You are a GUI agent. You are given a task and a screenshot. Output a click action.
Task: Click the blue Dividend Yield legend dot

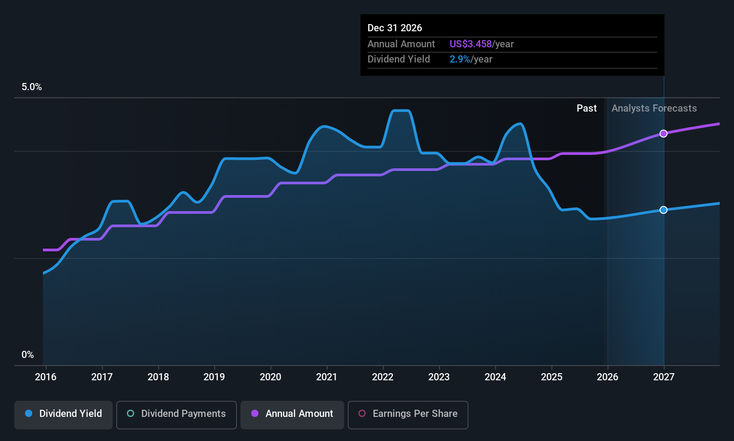(29, 413)
